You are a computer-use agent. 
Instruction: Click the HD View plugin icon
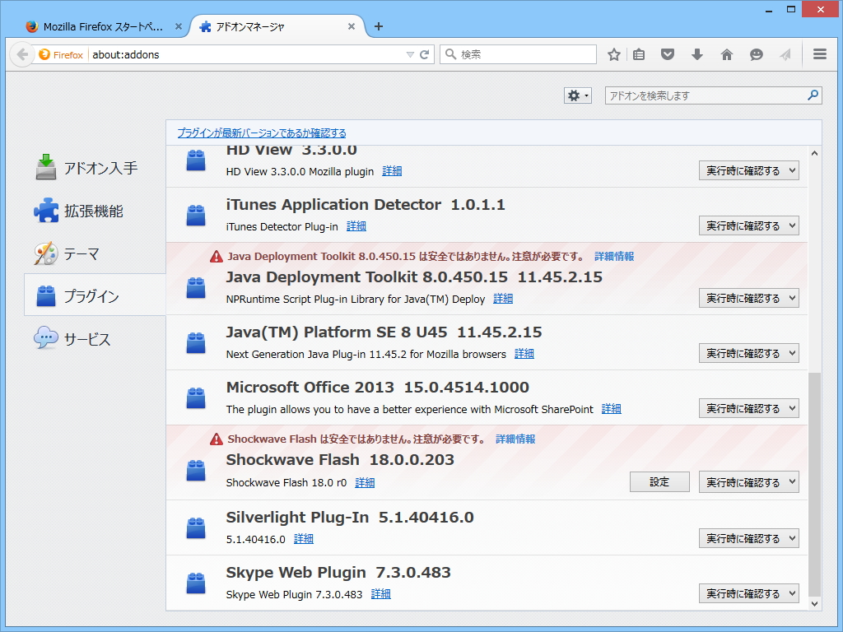click(x=196, y=160)
